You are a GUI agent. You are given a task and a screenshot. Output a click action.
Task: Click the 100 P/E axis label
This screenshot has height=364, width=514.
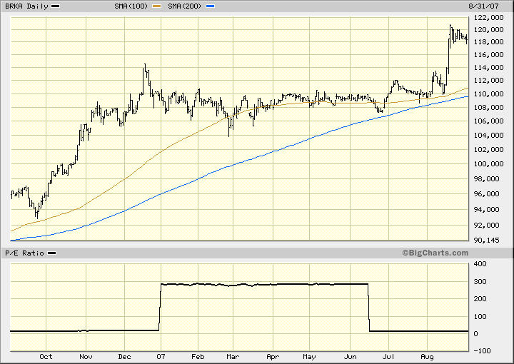[480, 317]
